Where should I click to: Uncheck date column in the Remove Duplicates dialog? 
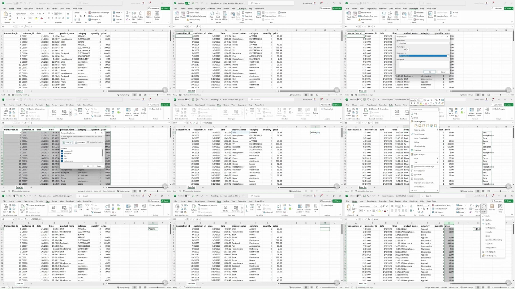click(62, 156)
